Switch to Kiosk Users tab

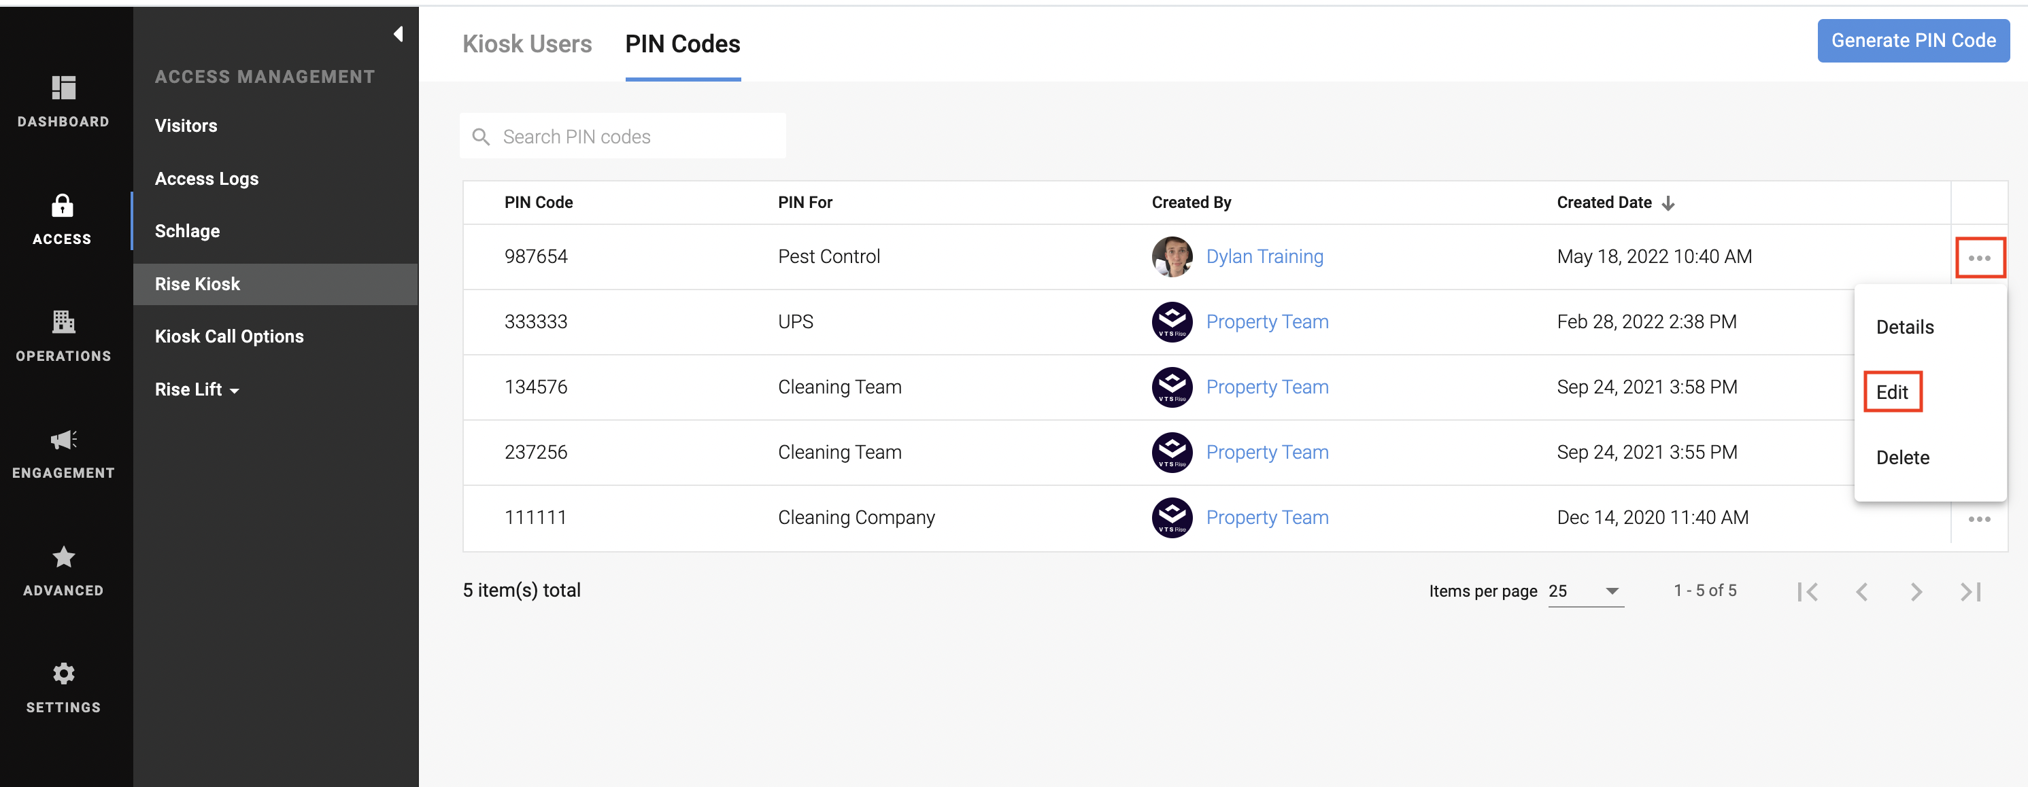click(526, 44)
